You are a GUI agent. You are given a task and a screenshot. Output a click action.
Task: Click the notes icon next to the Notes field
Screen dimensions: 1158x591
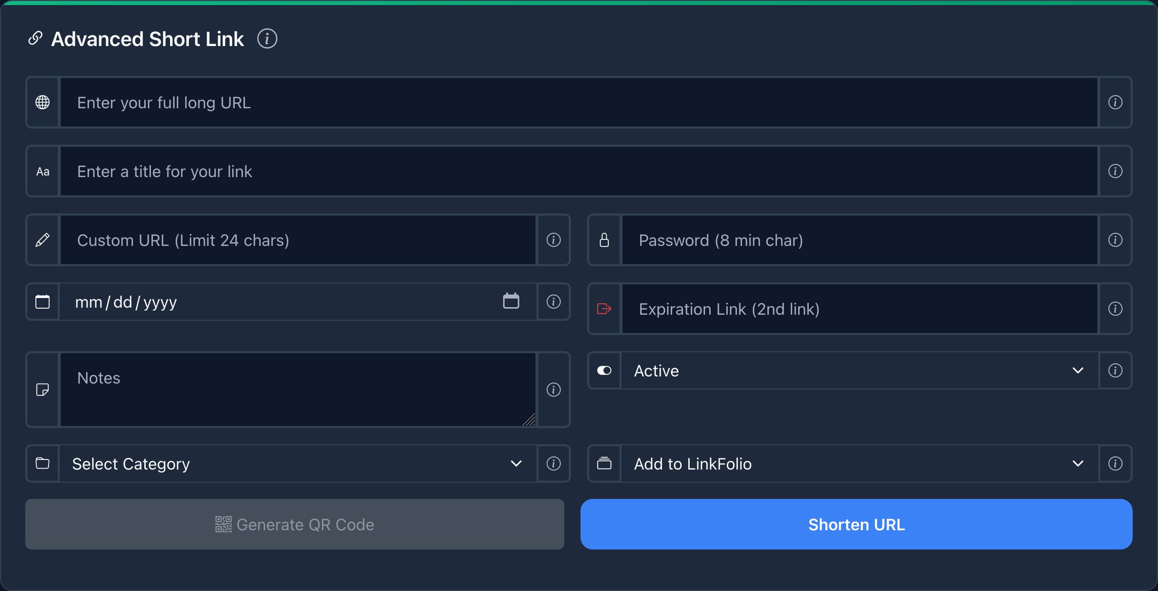[x=43, y=390]
